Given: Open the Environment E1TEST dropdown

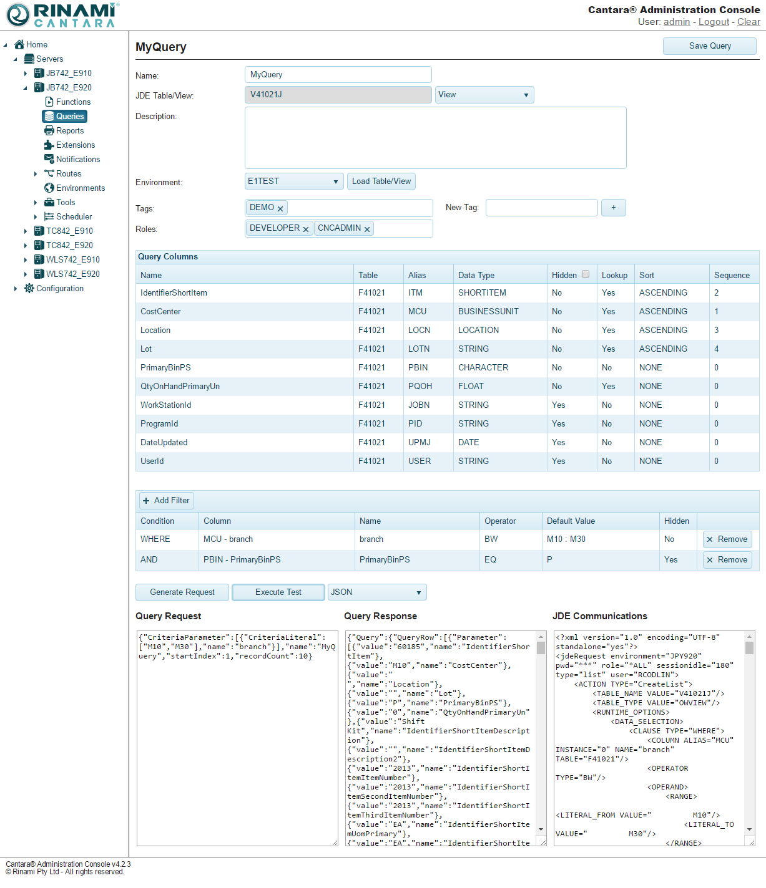Looking at the screenshot, I should coord(294,181).
